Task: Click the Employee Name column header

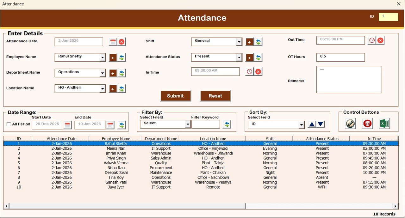Action: 116,139
